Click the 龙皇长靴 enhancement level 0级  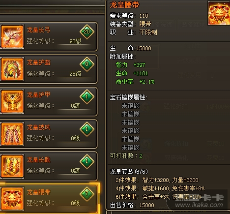75,171
